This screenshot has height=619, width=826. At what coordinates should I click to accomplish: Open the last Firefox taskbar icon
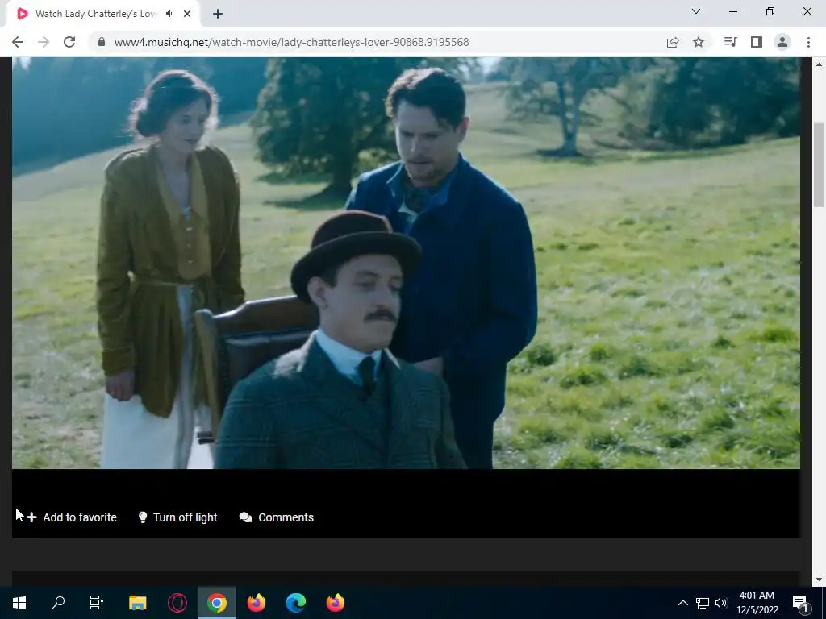coord(336,603)
